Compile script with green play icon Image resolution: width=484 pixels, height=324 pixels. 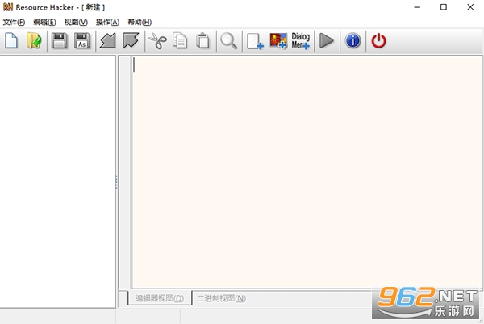(x=327, y=40)
